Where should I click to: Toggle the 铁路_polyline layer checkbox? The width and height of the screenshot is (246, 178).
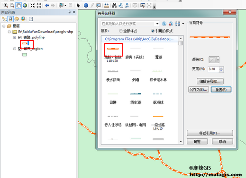20,37
